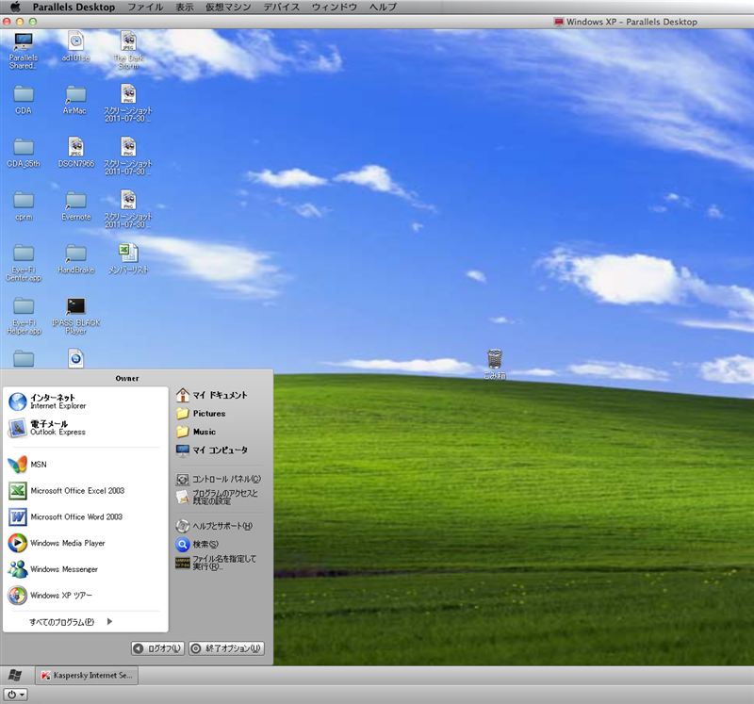Click the 終了オプション button
Screen dimensions: 754x704
click(226, 648)
